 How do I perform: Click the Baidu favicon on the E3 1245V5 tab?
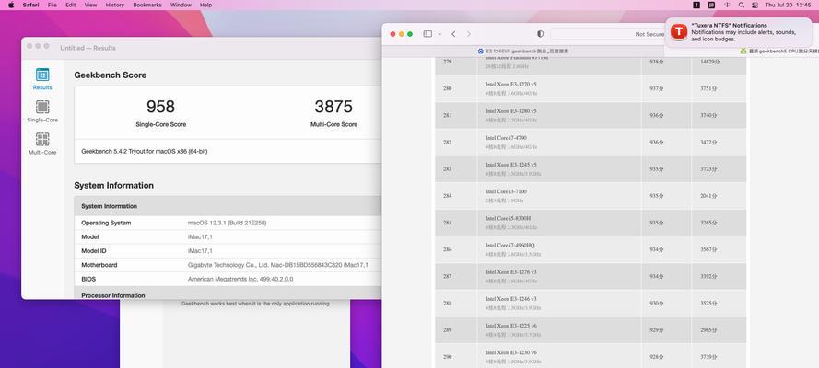tap(481, 52)
